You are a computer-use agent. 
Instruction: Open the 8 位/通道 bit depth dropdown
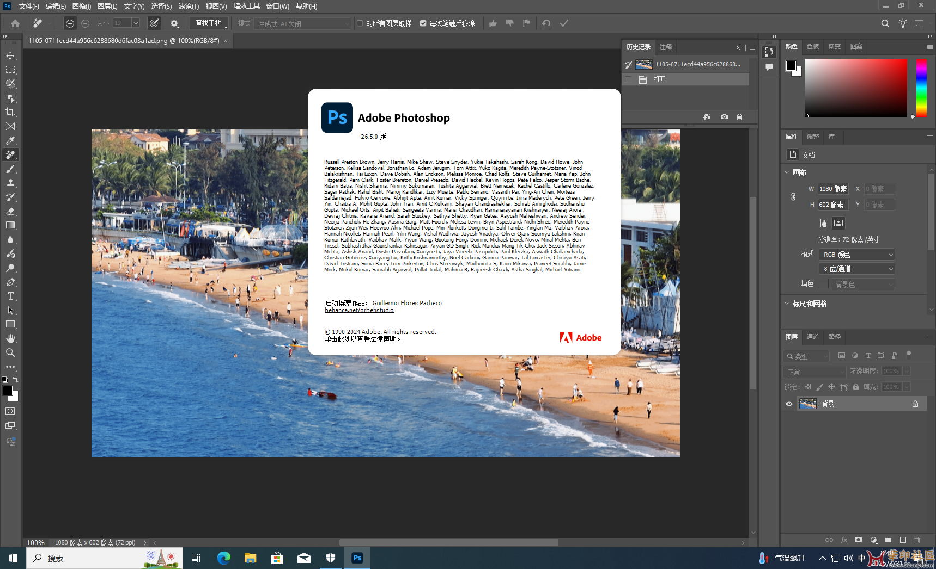pos(857,269)
